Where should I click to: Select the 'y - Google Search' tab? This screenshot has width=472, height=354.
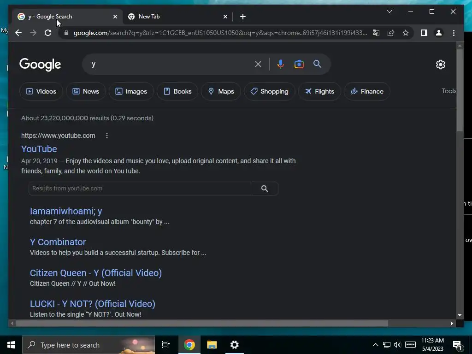click(67, 17)
